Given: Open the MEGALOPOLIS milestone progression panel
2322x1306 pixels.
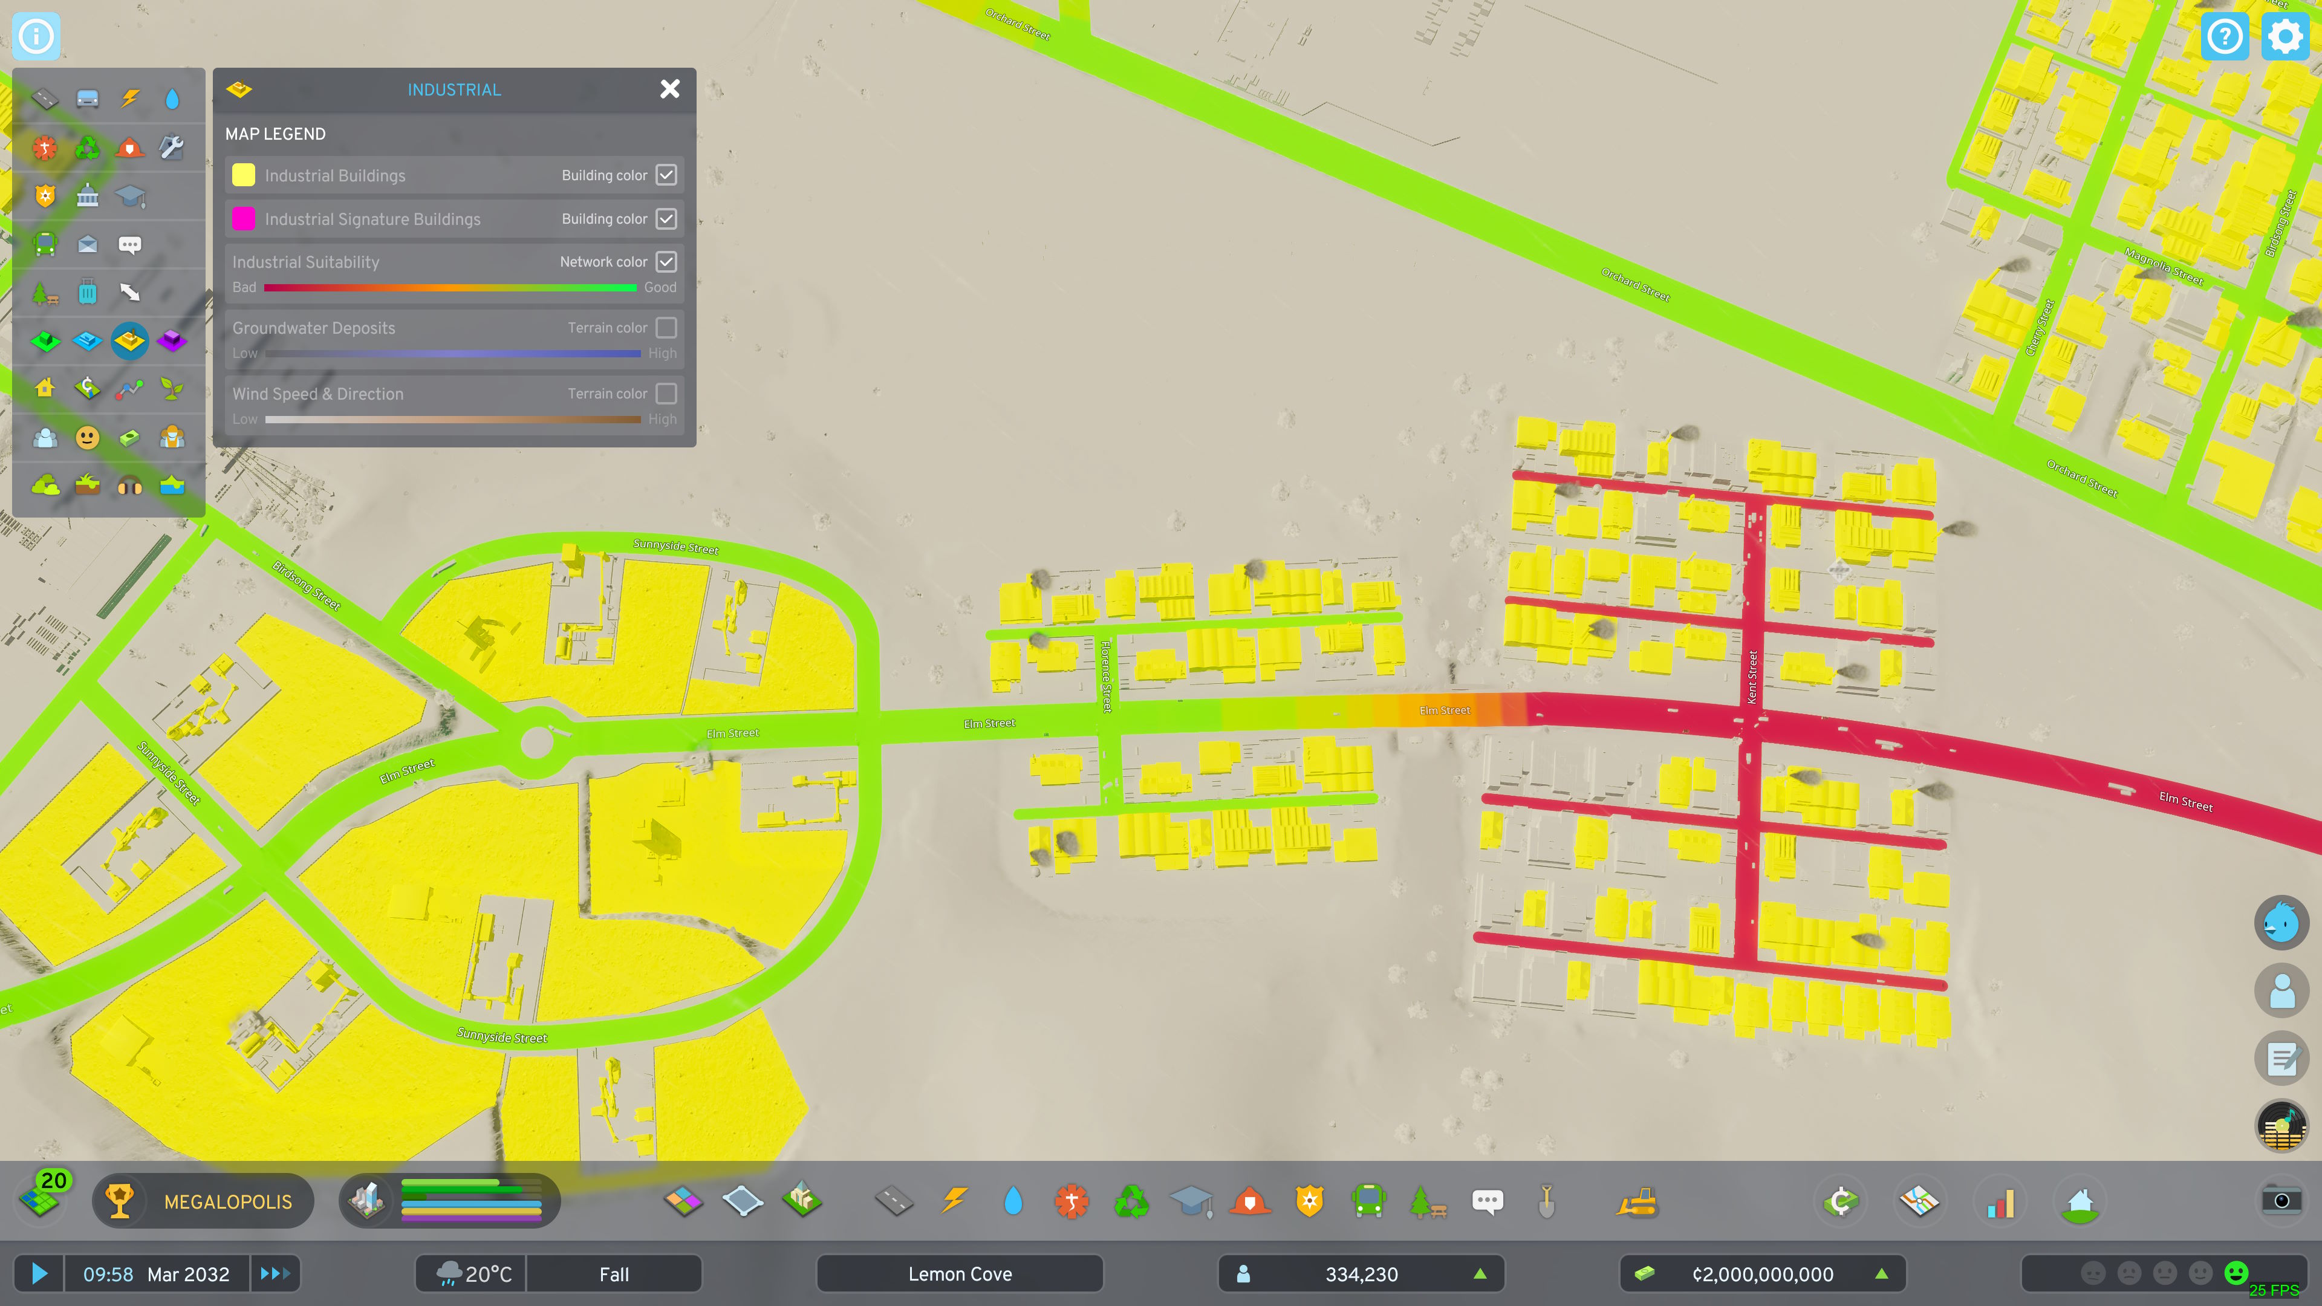Looking at the screenshot, I should click(x=203, y=1201).
